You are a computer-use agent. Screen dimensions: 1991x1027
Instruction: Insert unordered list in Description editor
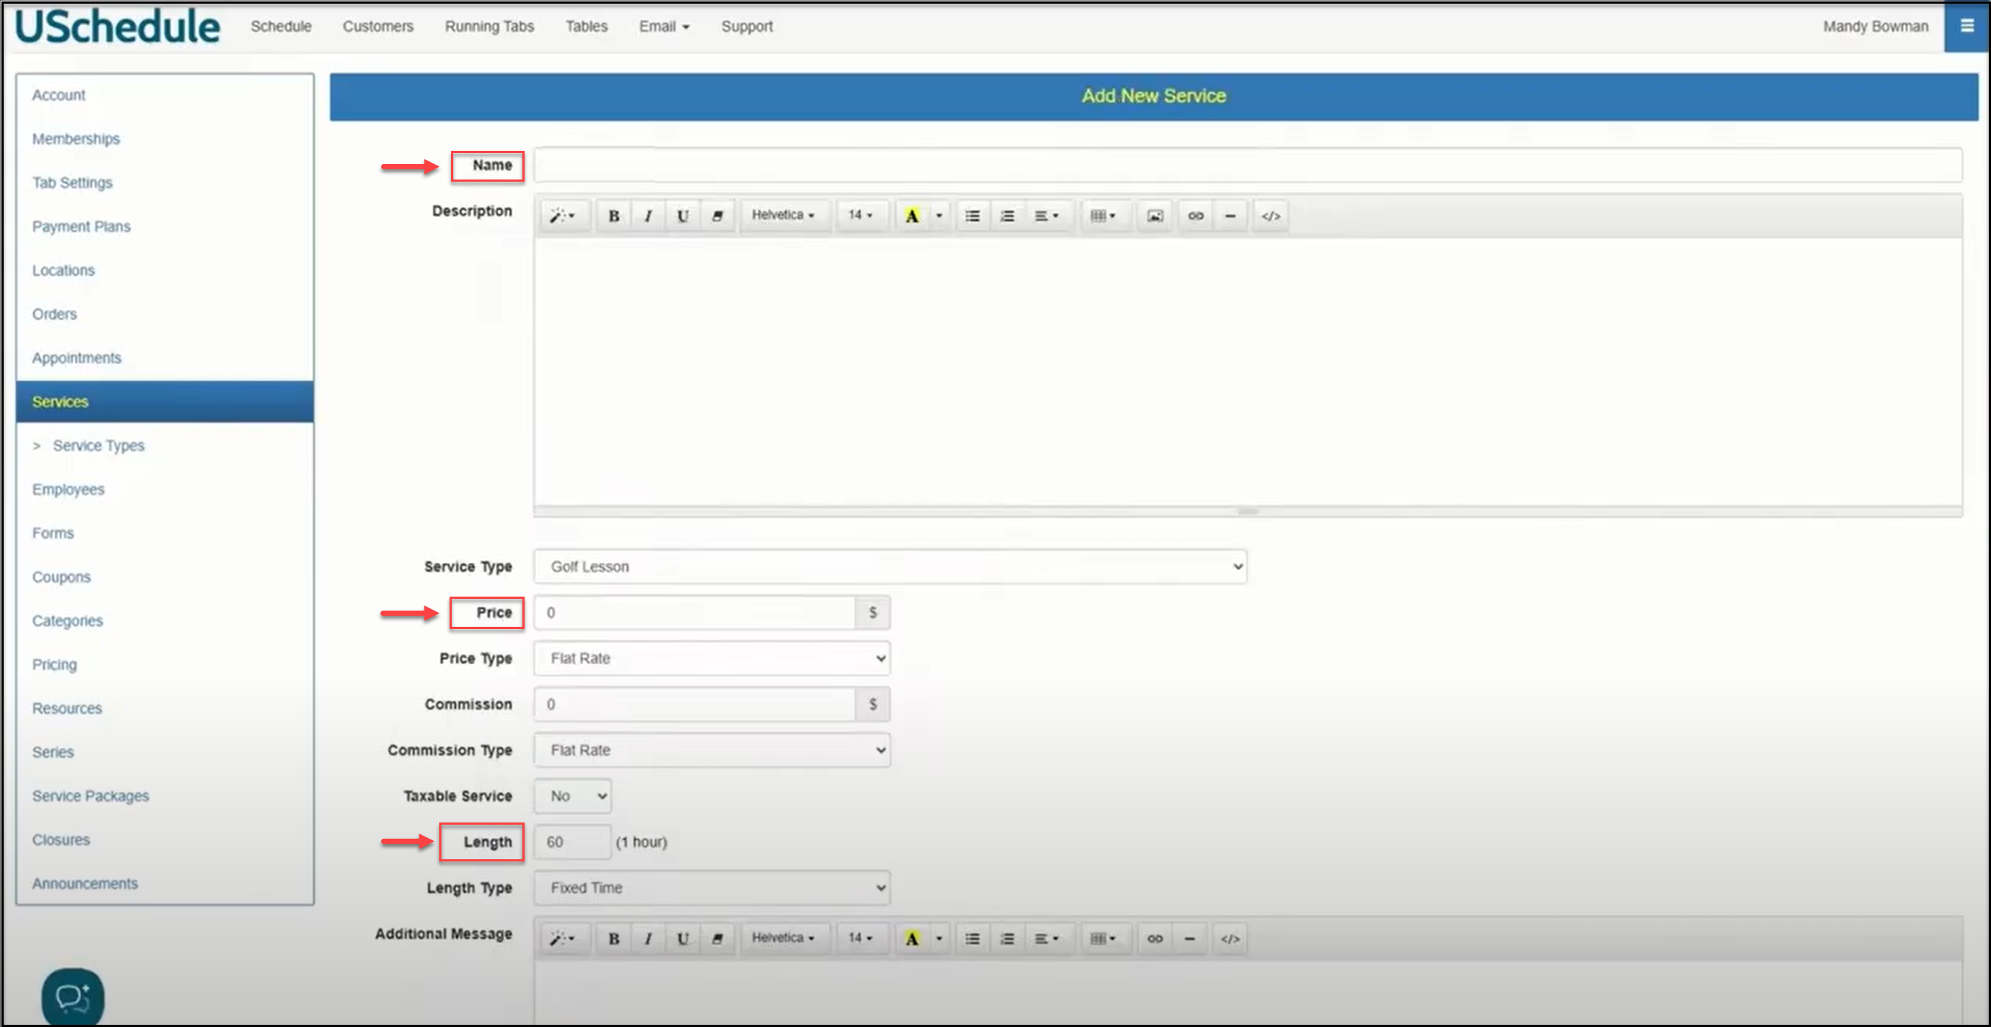click(x=971, y=216)
